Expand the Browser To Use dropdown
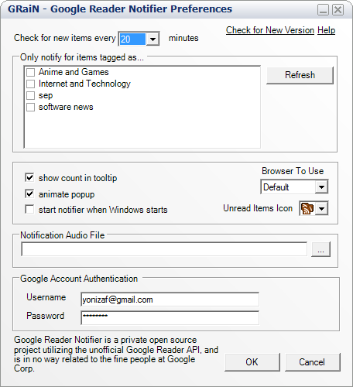 [321, 187]
